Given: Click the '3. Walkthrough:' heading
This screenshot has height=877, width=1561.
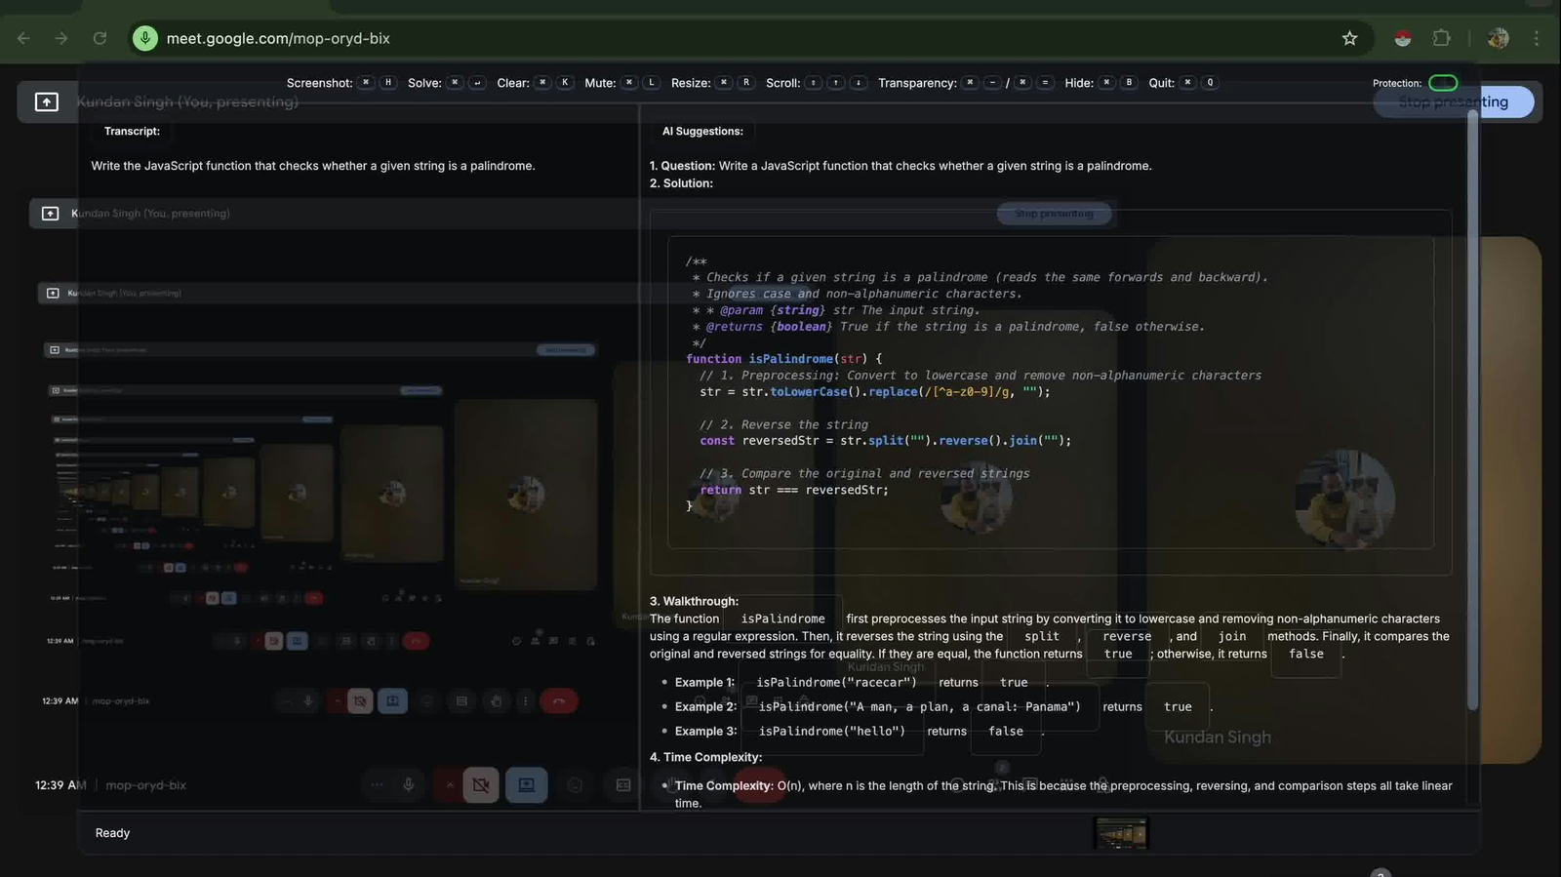Looking at the screenshot, I should coord(694,601).
